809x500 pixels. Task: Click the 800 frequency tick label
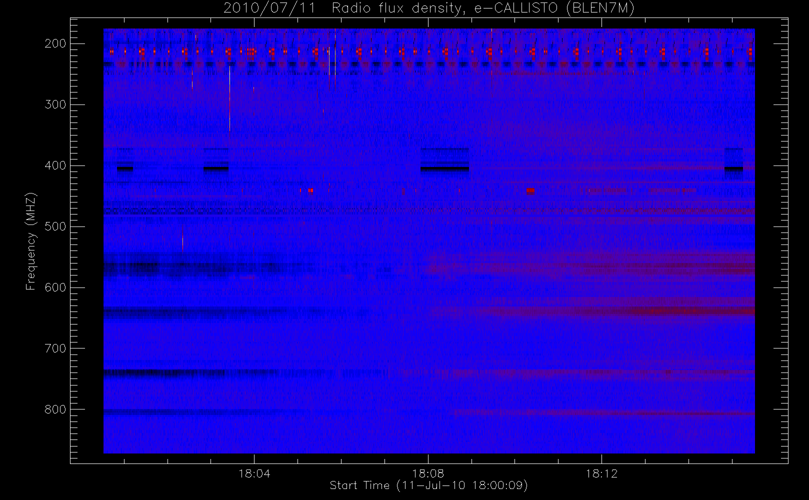coord(55,409)
